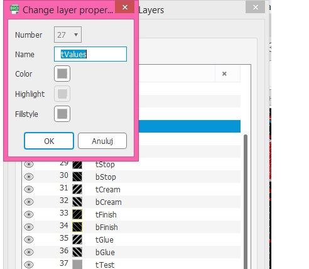Click the filter clear x in layers list
This screenshot has width=309, height=269.
coord(224,74)
